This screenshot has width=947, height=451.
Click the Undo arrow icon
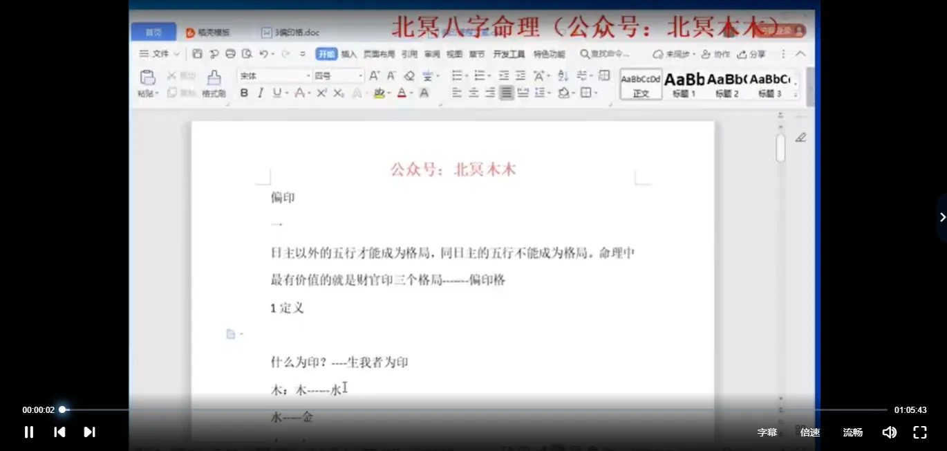click(263, 53)
